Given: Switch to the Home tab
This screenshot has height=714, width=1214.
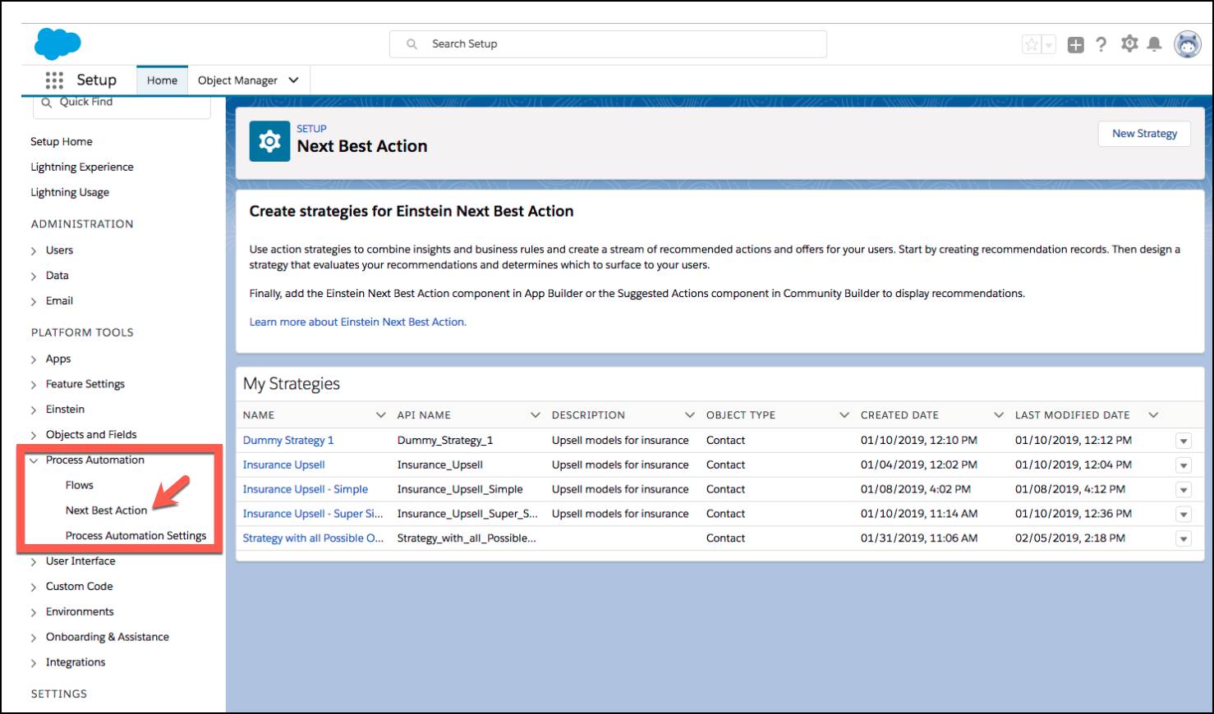Looking at the screenshot, I should [x=162, y=80].
